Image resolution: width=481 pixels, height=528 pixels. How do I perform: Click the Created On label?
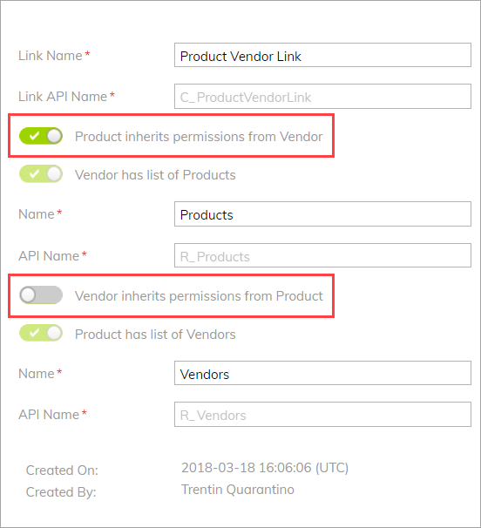[62, 470]
